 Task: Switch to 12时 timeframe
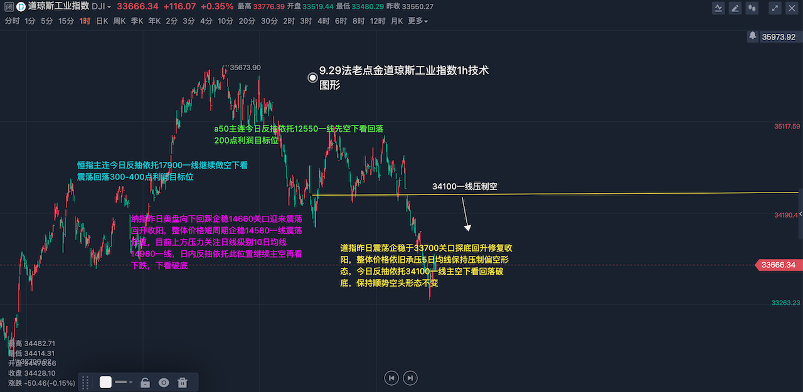tap(378, 21)
